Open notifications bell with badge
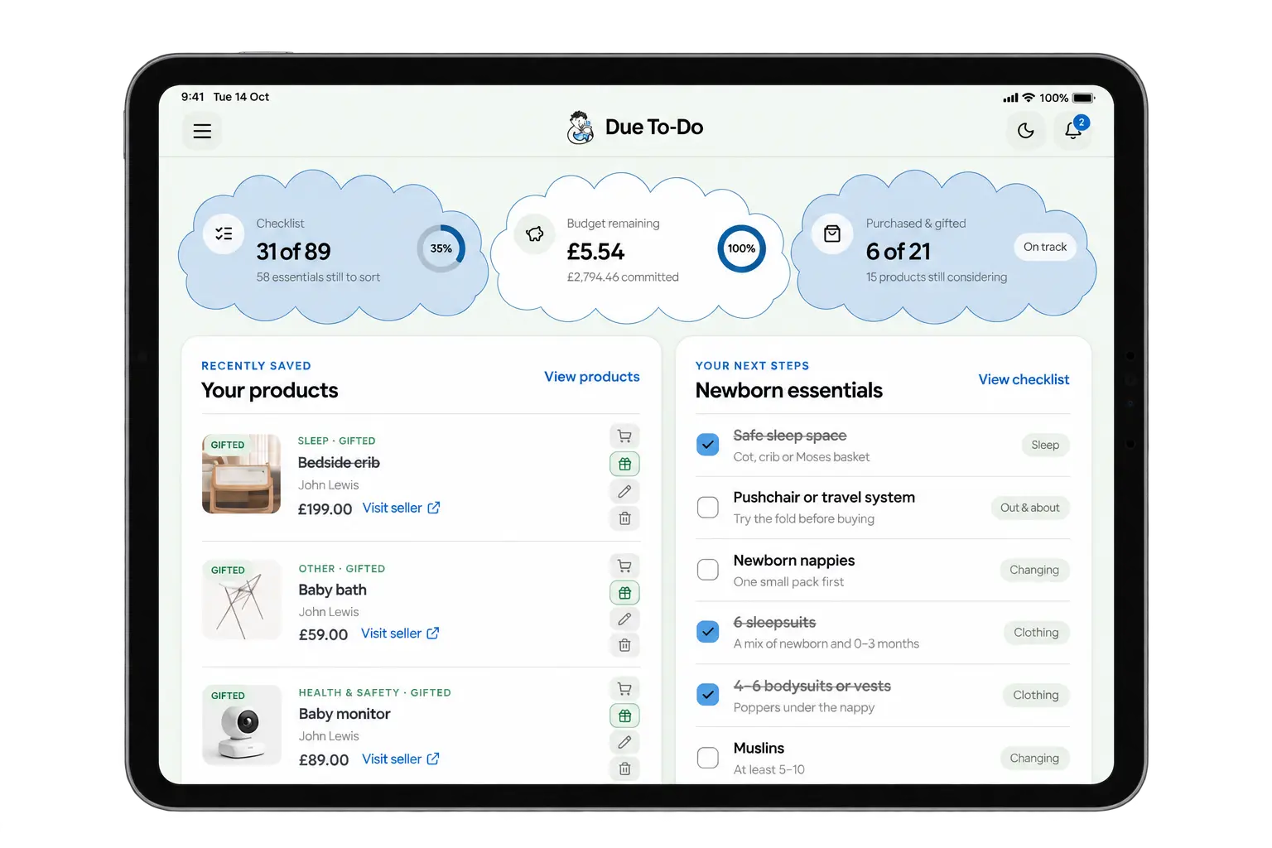 [x=1073, y=130]
